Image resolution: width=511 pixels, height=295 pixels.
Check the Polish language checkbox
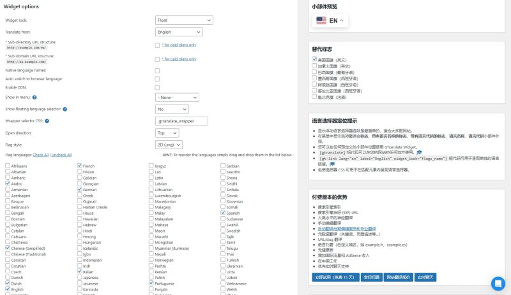point(151,277)
